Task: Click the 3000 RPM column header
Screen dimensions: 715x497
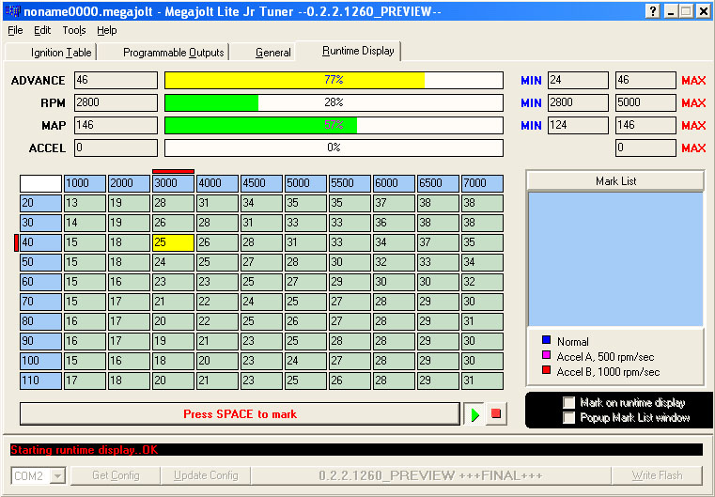Action: tap(173, 183)
